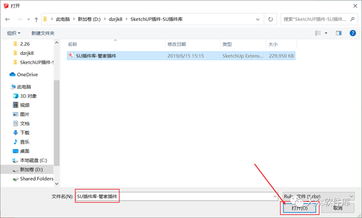The width and height of the screenshot is (362, 218).
Task: Click type cell SketchUp Extens...
Action: click(x=243, y=56)
